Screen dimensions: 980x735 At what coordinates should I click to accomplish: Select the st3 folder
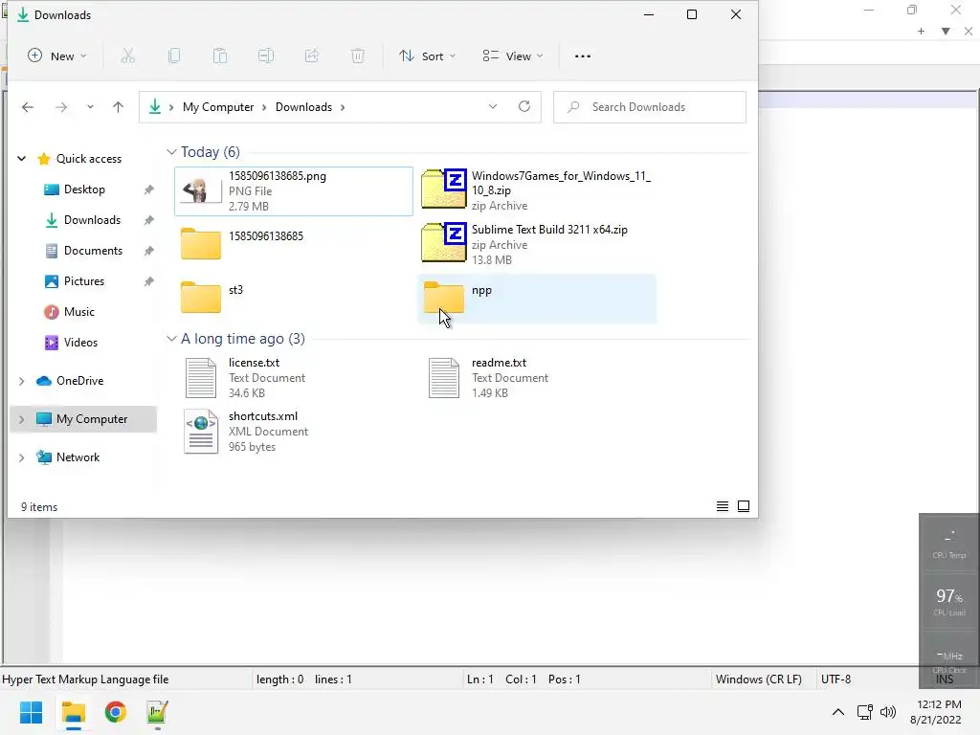294,298
